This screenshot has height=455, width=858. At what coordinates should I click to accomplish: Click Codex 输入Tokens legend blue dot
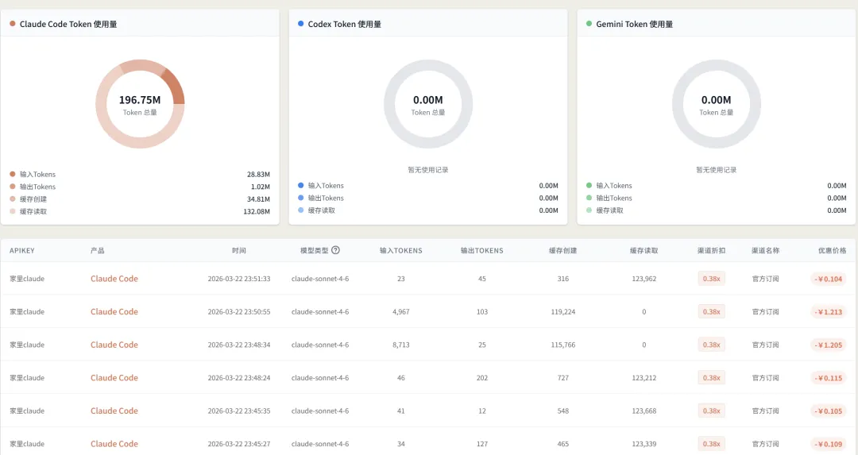pos(300,185)
